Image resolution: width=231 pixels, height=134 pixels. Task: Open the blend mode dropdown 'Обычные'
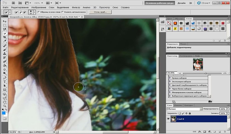184,109
